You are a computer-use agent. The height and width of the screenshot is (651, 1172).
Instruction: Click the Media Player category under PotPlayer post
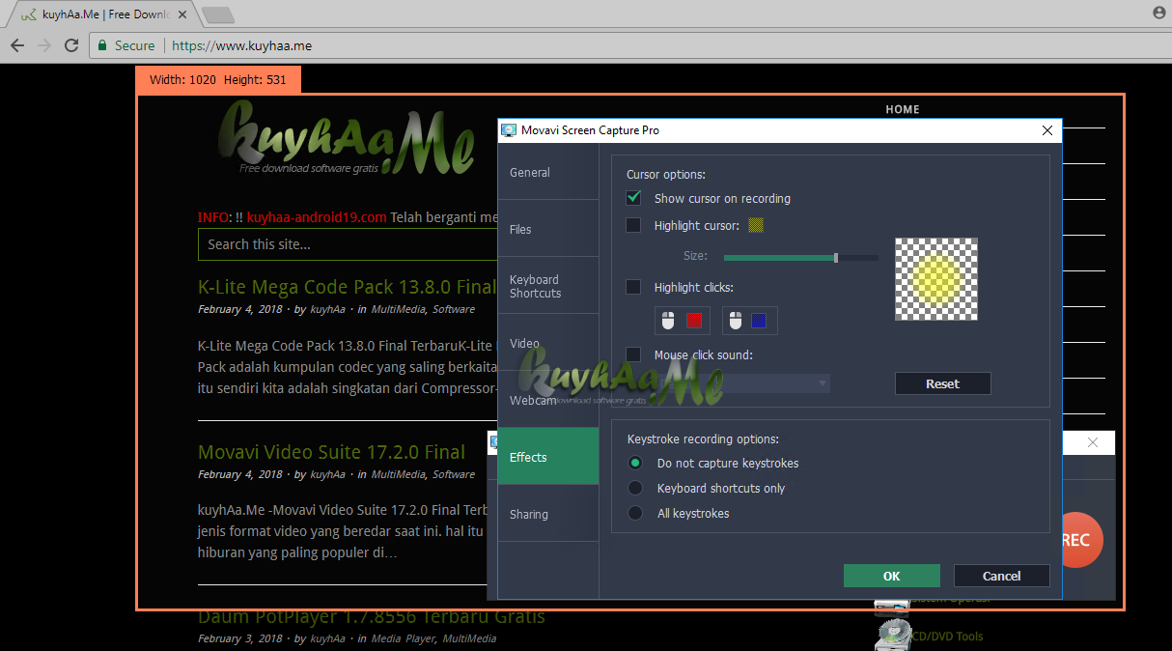[x=404, y=638]
